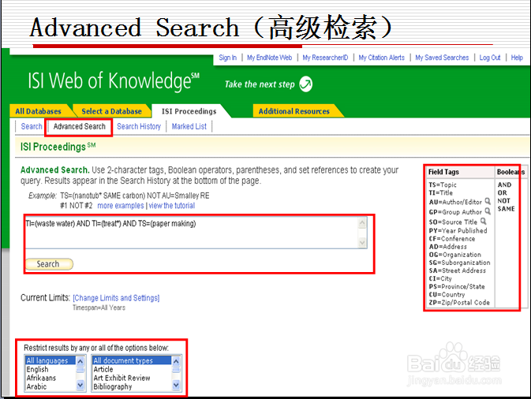Click the CI=City field tag
531x399 pixels.
[440, 278]
